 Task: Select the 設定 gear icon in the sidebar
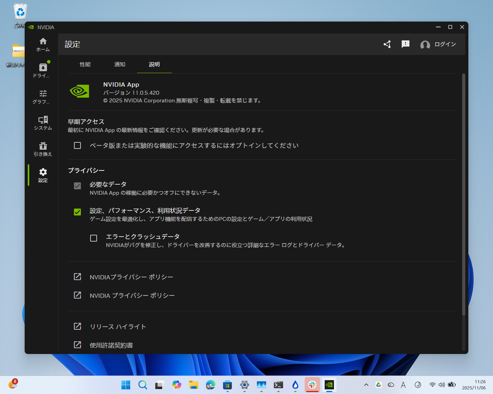coord(43,174)
